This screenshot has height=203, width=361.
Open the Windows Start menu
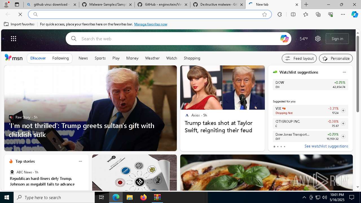click(7, 197)
